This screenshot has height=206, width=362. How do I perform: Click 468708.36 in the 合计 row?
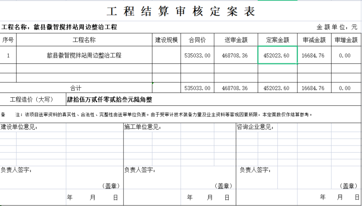[235, 88]
